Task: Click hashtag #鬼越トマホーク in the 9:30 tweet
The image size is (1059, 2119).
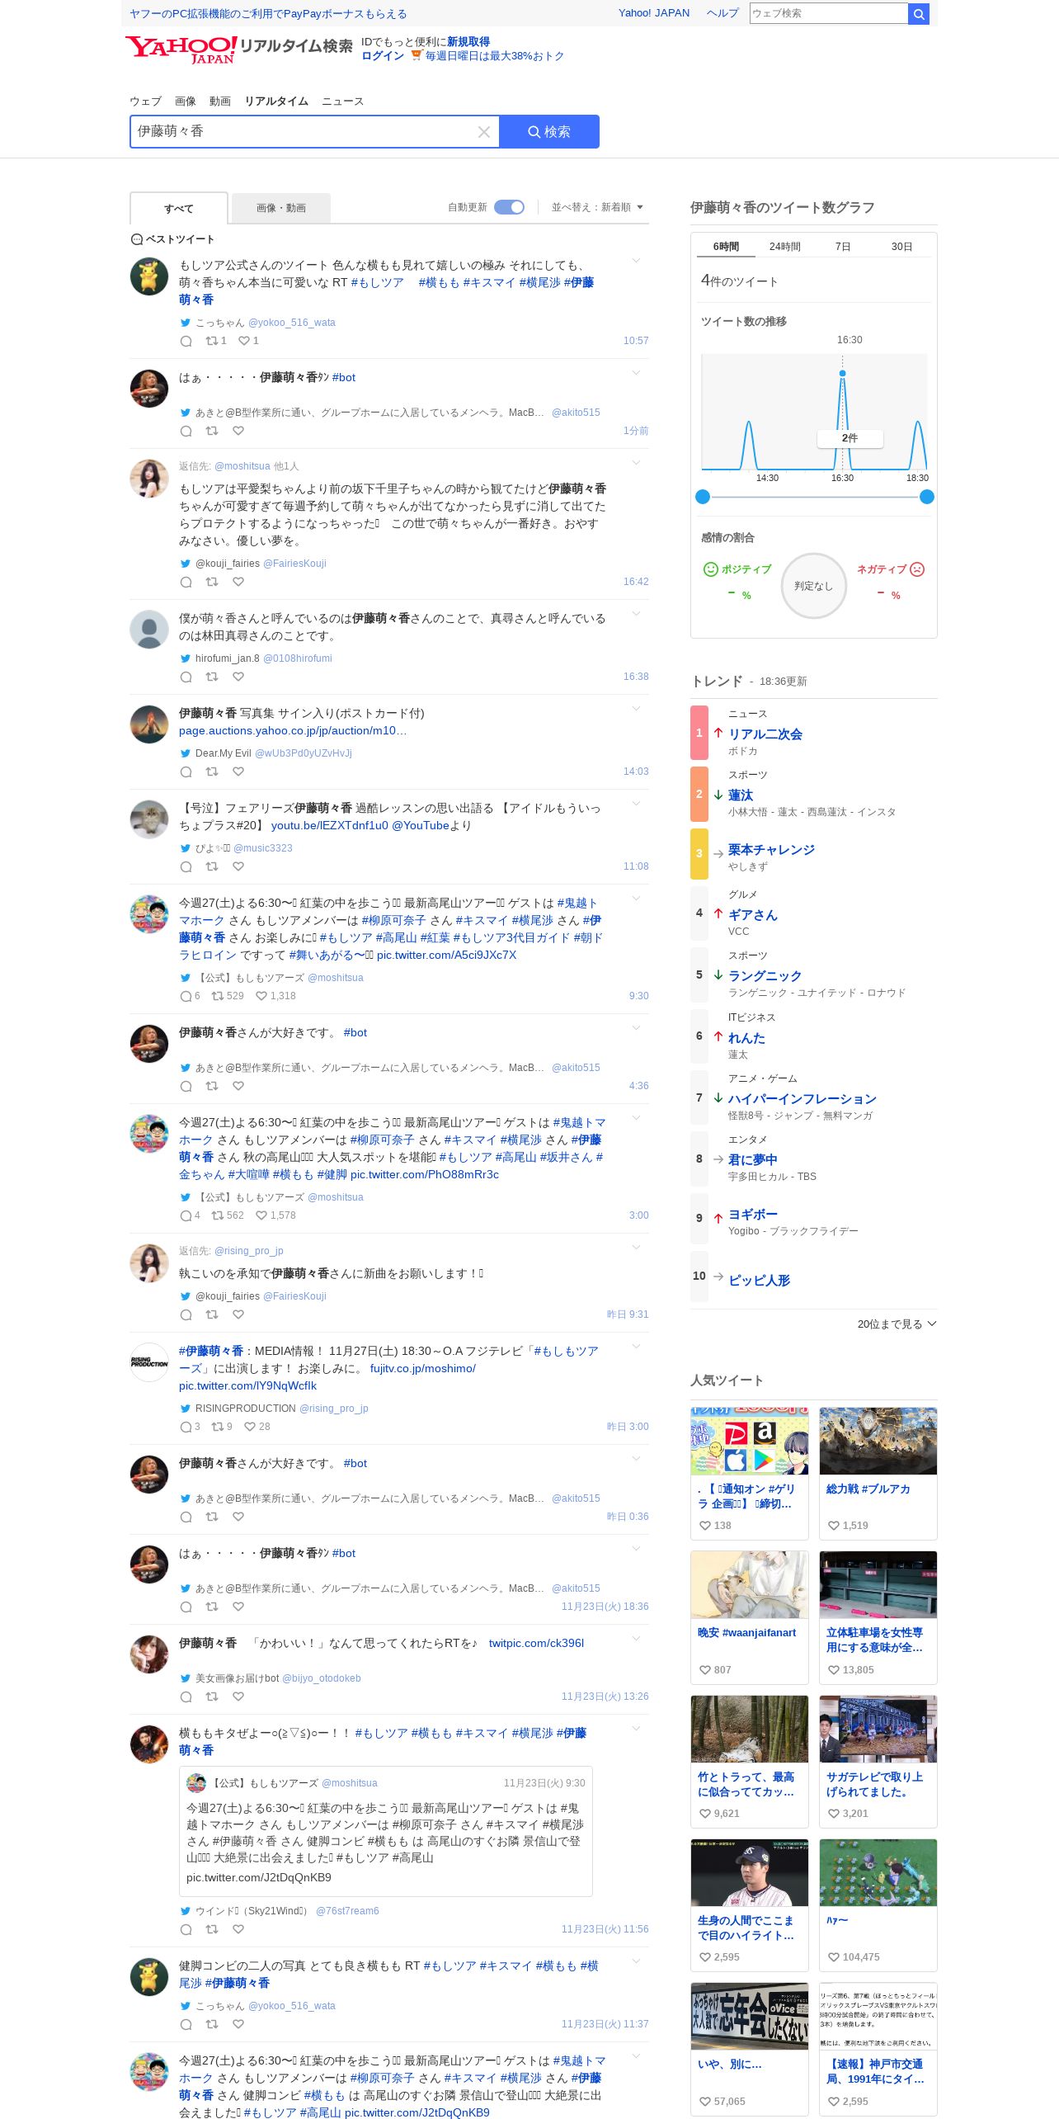Action: coord(388,911)
